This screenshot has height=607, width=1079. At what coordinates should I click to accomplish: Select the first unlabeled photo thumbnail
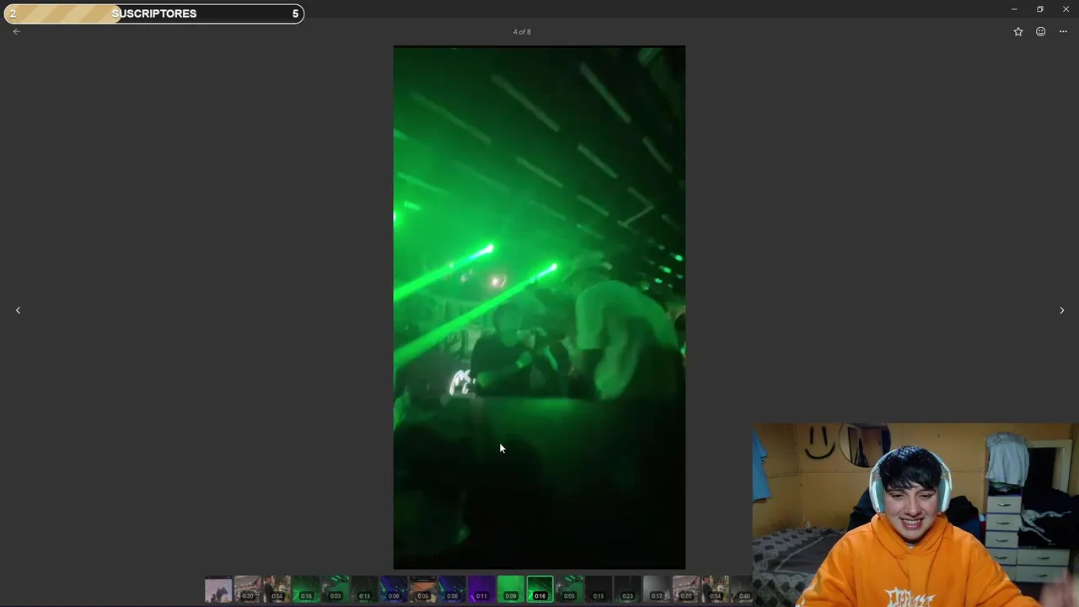pyautogui.click(x=218, y=589)
